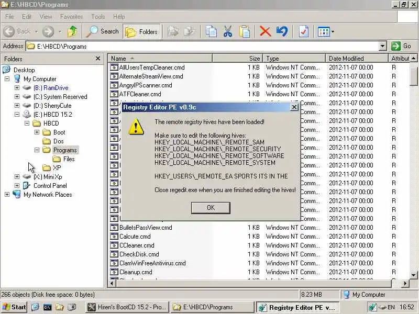Screen dimensions: 419x314
Task: Toggle the Folders pane button
Action: pos(141,31)
